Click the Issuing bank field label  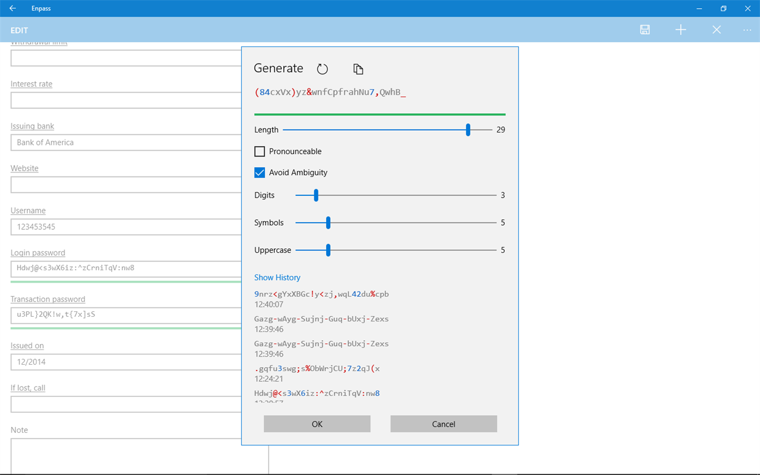pos(32,126)
